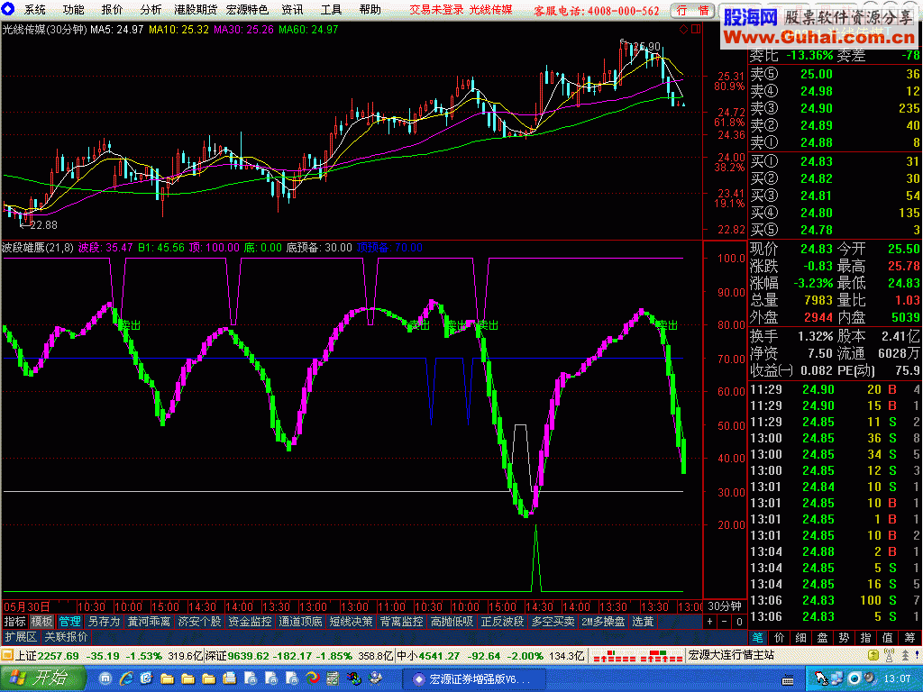
Task: Toggle the side panel layout icon
Action: [696, 30]
